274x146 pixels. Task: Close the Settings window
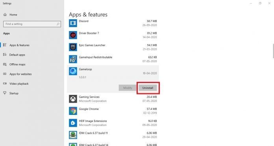[x=269, y=3]
